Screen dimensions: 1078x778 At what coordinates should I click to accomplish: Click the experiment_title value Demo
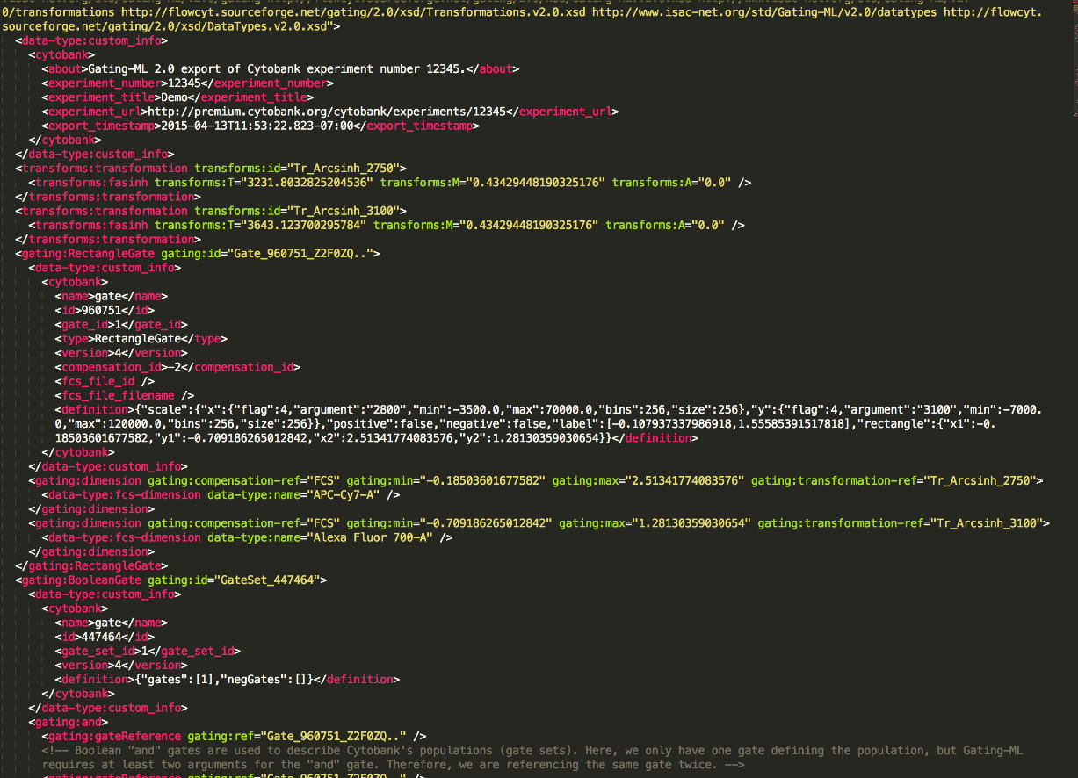pos(172,97)
